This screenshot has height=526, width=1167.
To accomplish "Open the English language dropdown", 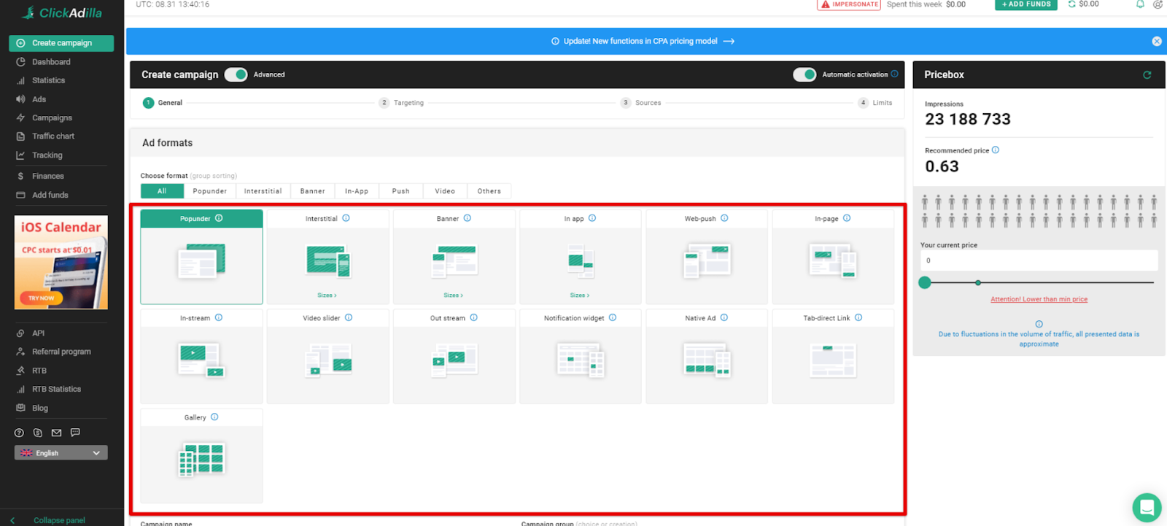I will tap(61, 453).
